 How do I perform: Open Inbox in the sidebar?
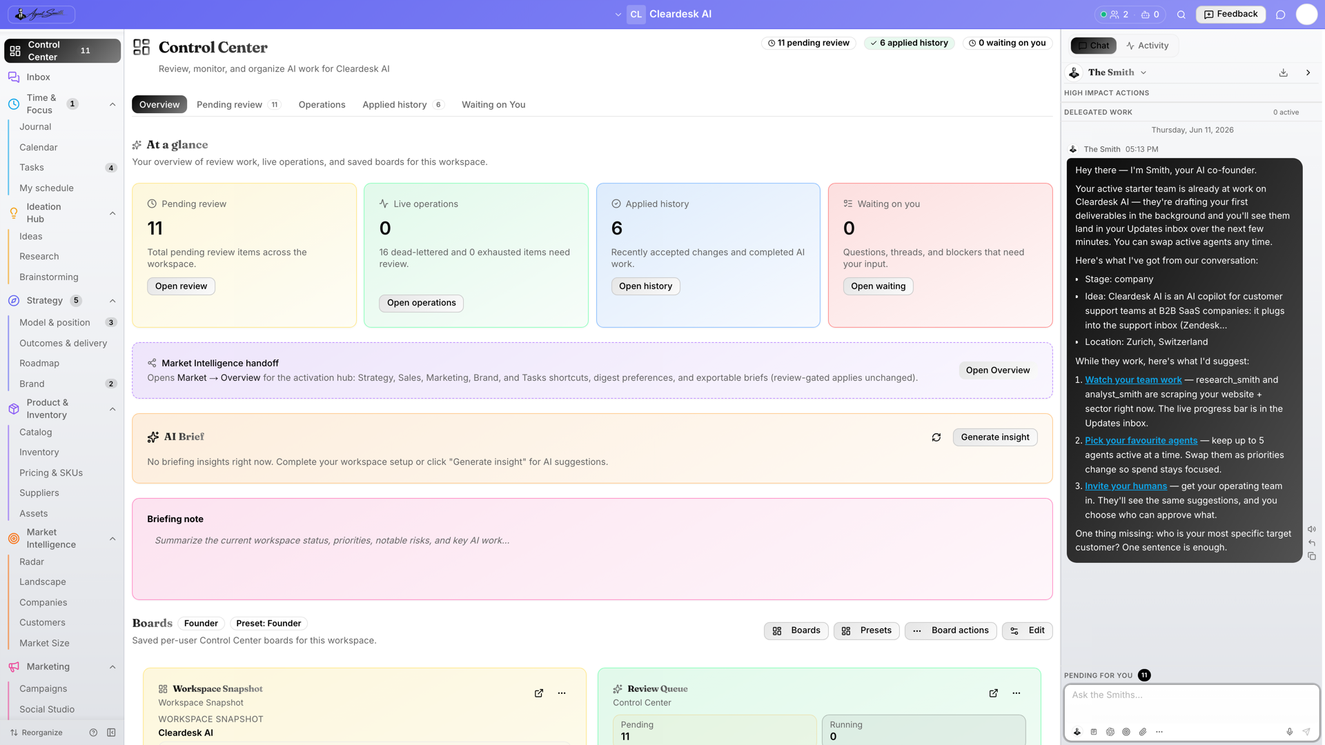62,77
